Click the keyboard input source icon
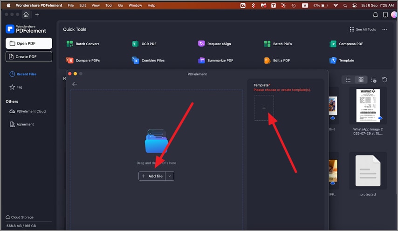Viewport: 398px width, 231px height. tap(305, 5)
